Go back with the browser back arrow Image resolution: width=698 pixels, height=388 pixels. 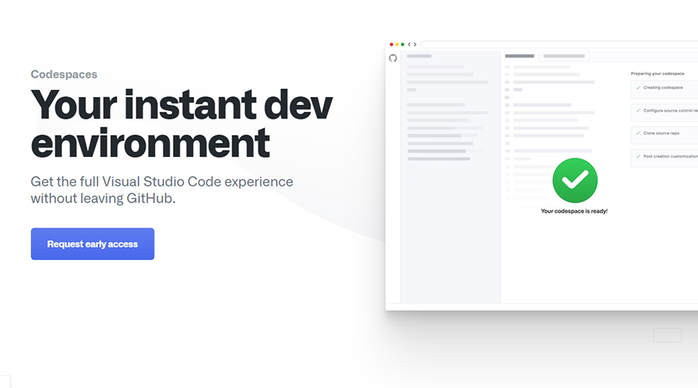point(409,44)
